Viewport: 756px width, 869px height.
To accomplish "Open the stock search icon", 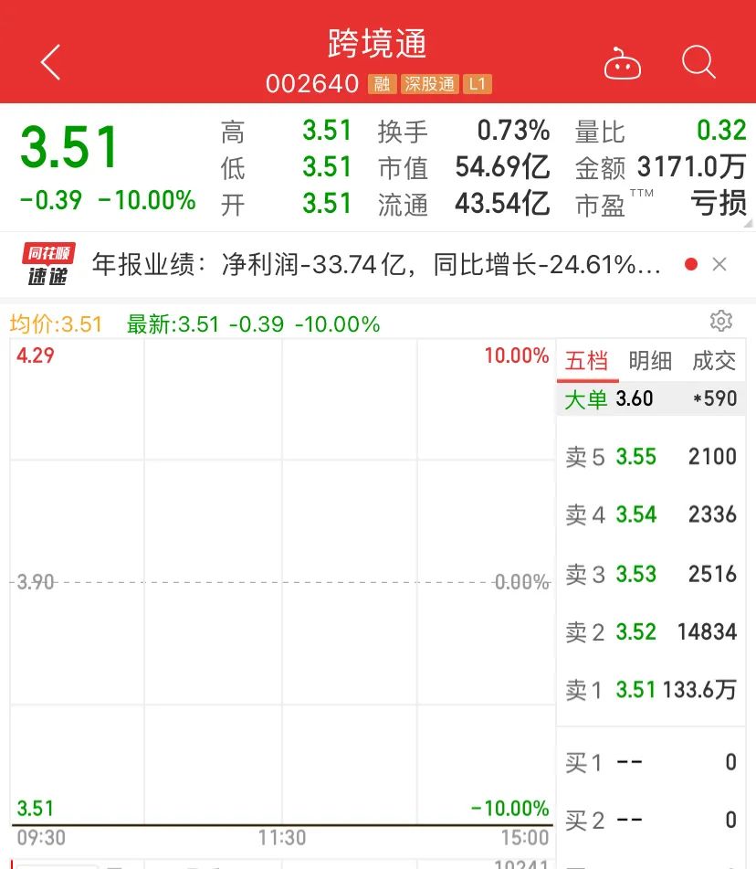I will coord(698,62).
